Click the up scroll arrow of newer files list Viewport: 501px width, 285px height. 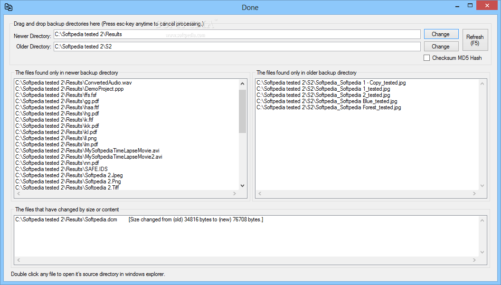pyautogui.click(x=243, y=84)
